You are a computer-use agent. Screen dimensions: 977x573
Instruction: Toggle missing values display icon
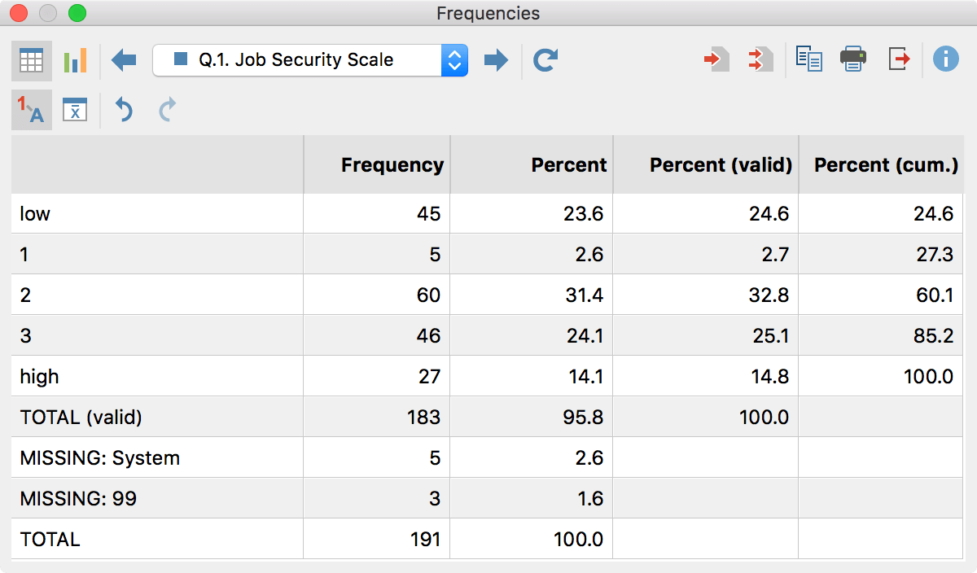pyautogui.click(x=75, y=110)
